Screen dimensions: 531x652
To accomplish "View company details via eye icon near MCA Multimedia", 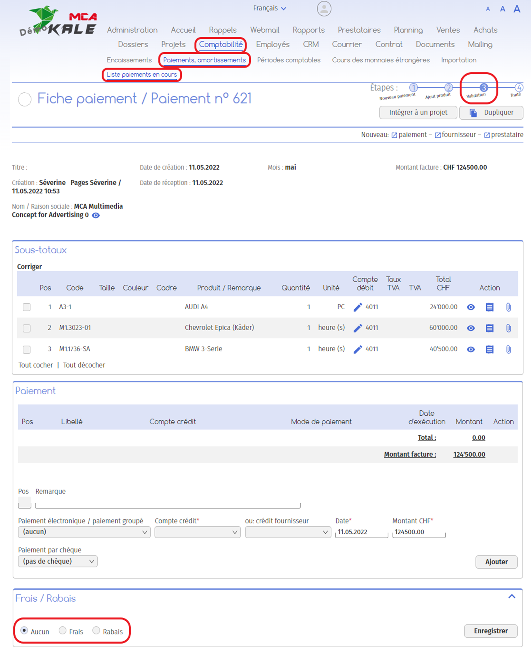I will coord(96,215).
